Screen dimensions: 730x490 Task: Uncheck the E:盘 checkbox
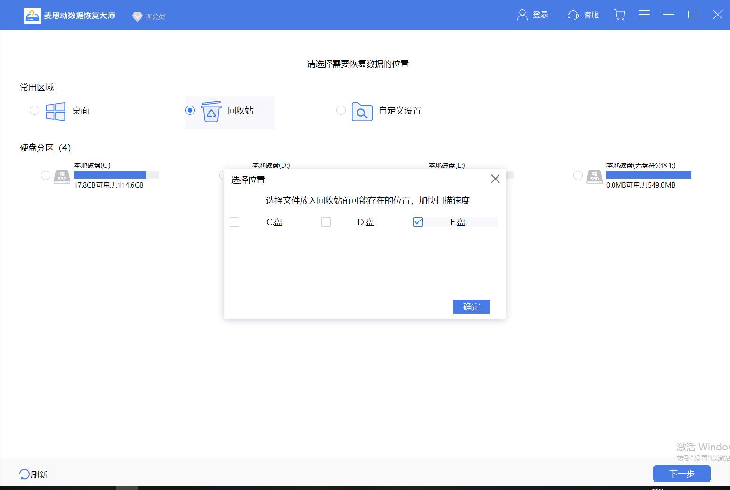pyautogui.click(x=417, y=221)
